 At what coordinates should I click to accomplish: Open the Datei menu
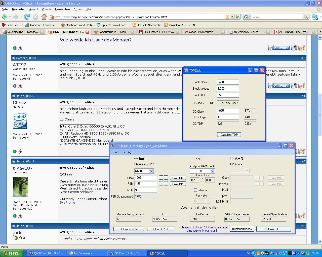coord(5,9)
